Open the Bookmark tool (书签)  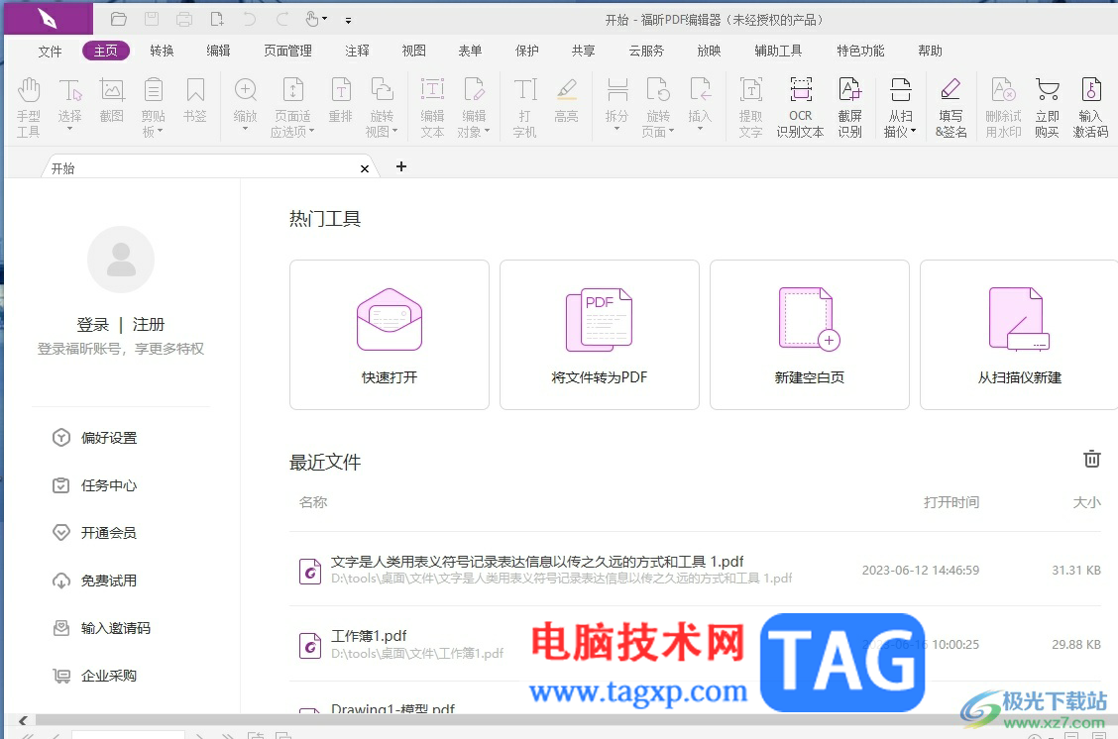pos(194,100)
